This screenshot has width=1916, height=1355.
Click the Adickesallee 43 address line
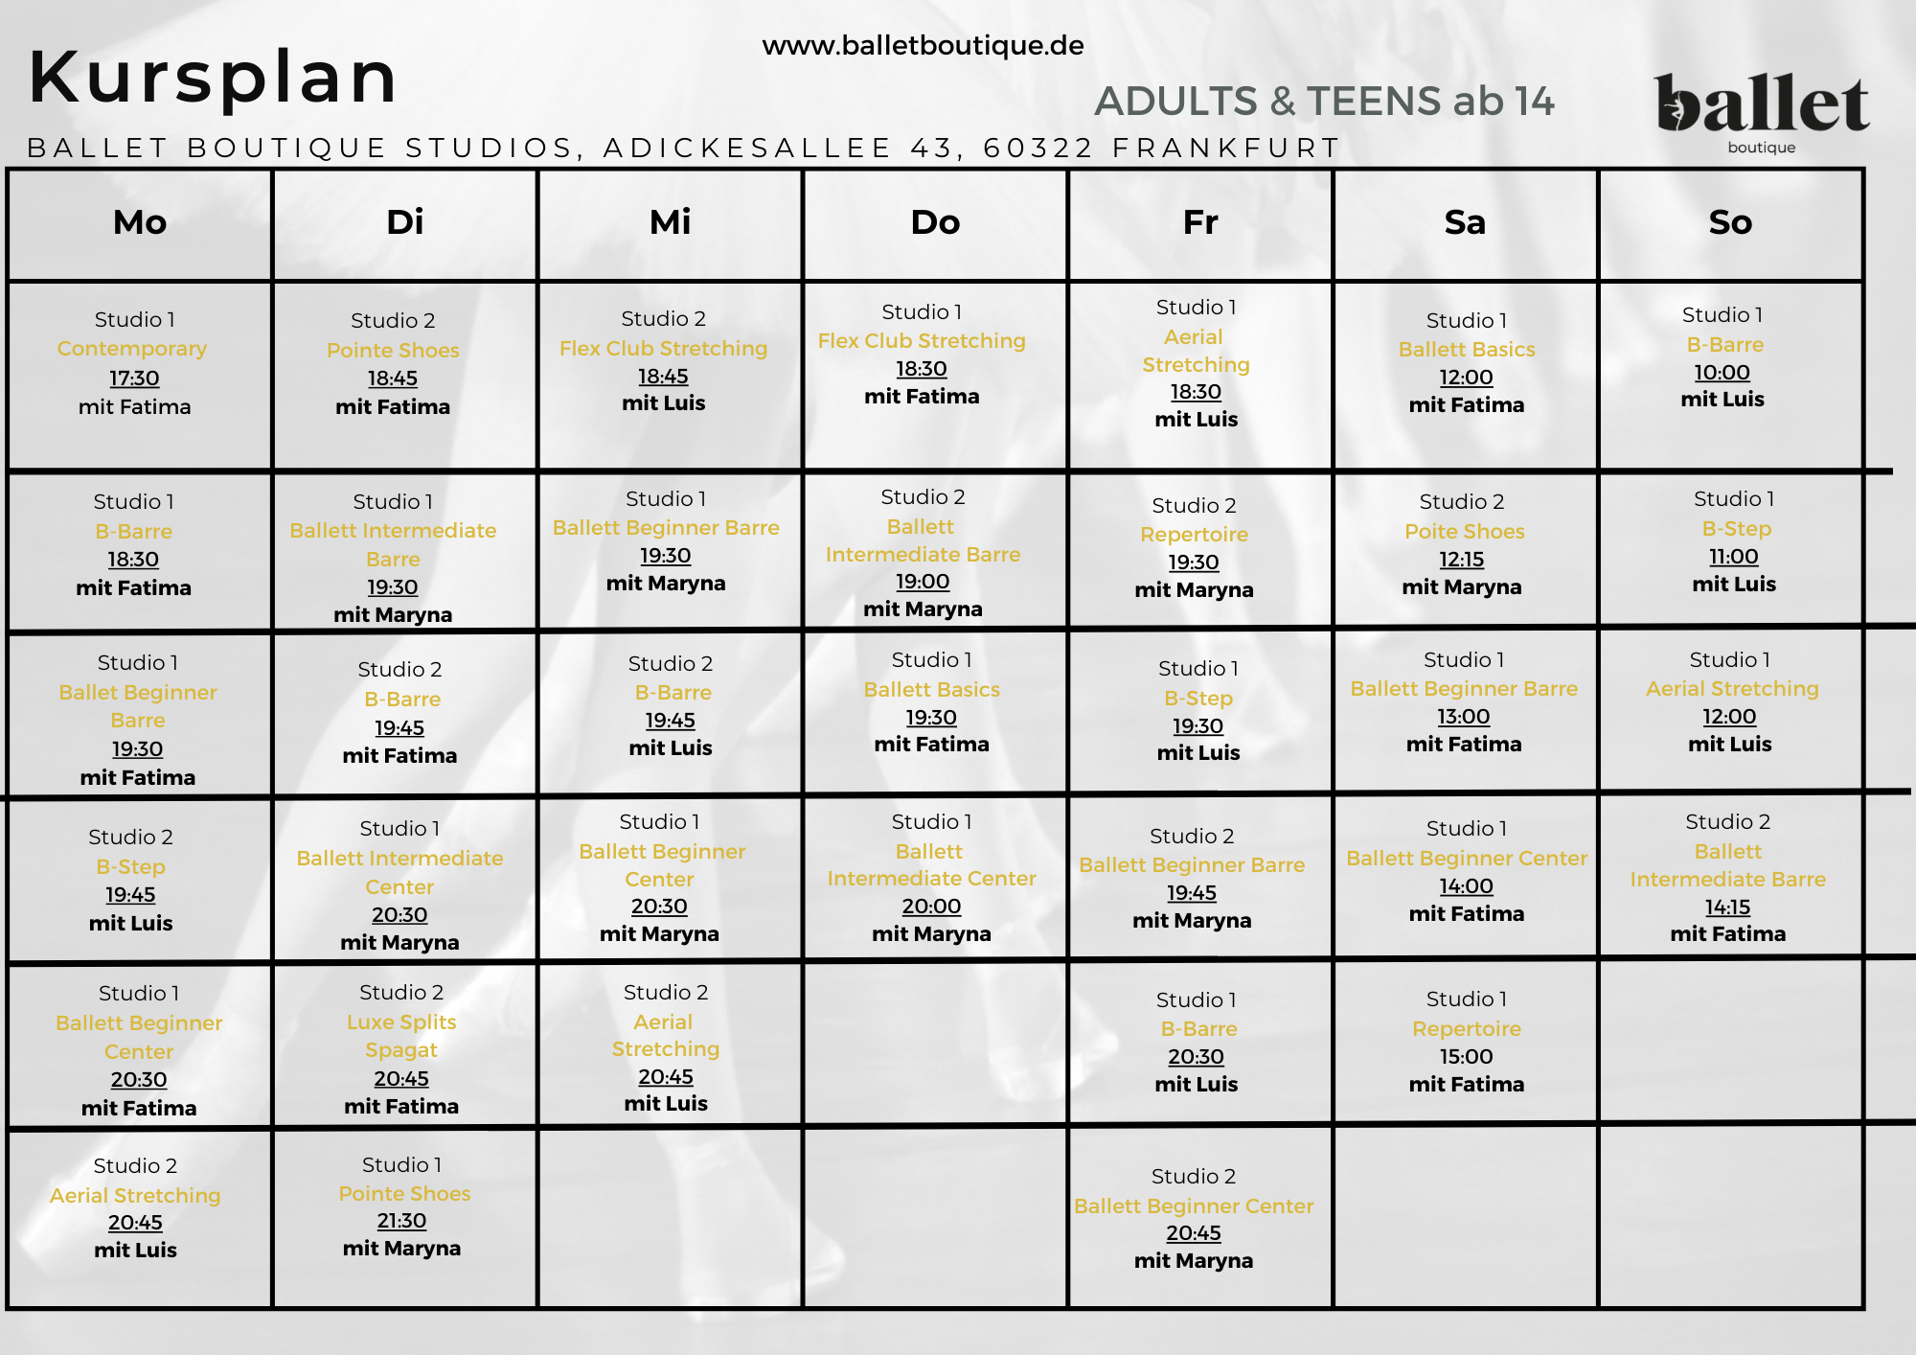tap(683, 148)
